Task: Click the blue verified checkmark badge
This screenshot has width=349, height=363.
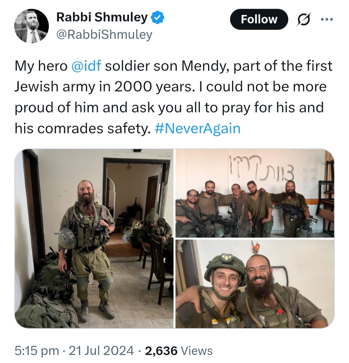Action: [158, 17]
